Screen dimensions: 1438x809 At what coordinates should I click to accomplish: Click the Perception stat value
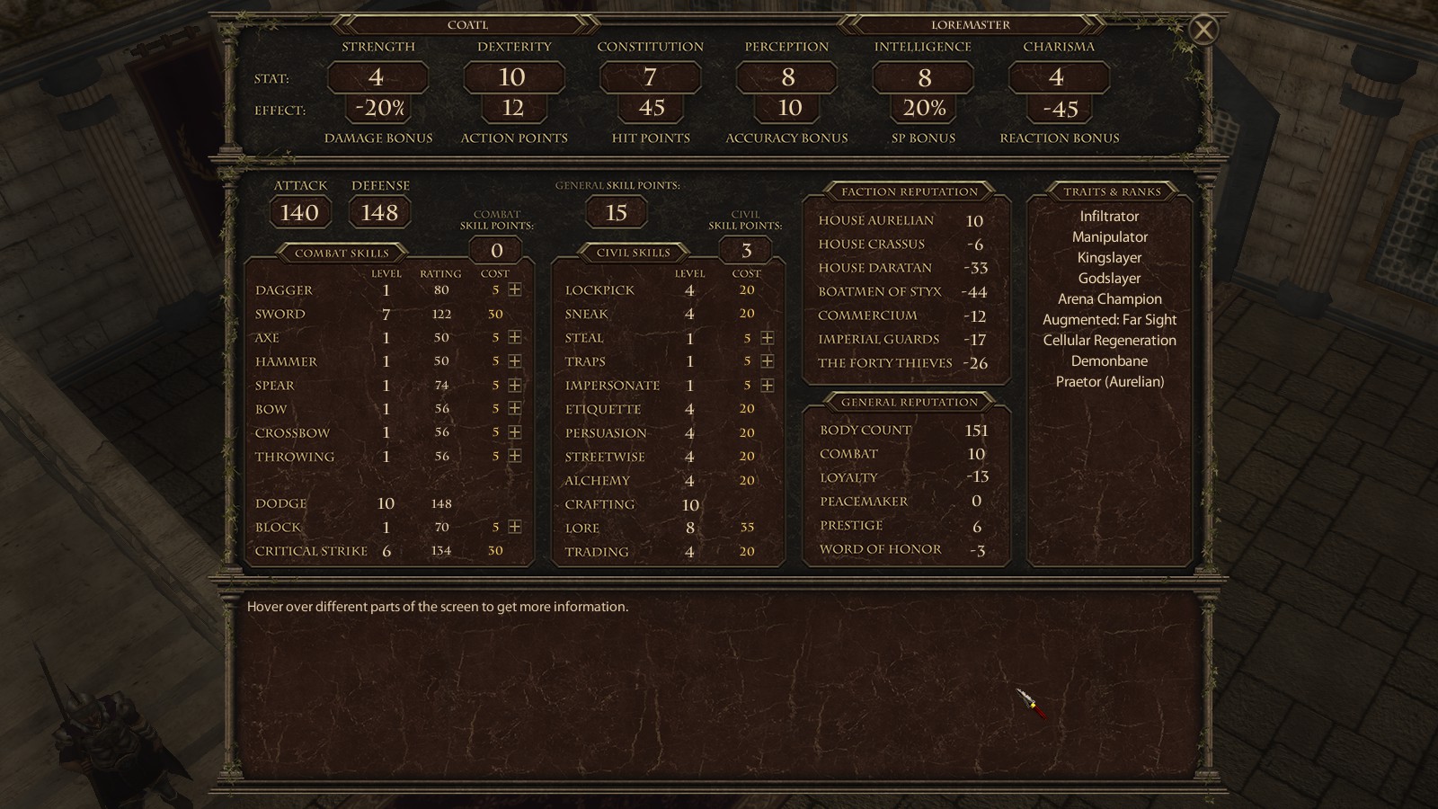(x=787, y=77)
